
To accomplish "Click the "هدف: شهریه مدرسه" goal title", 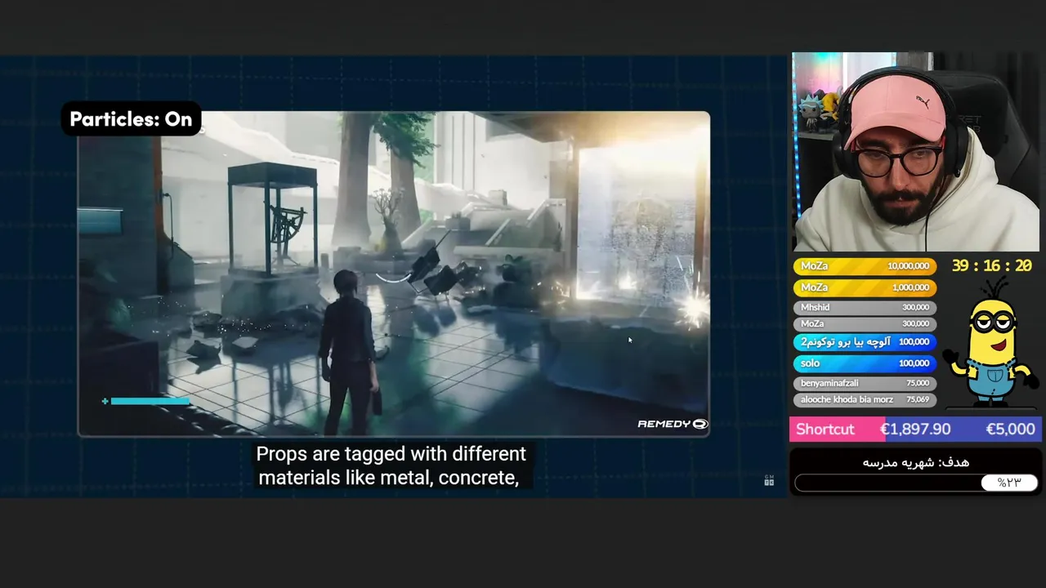I will tap(915, 462).
